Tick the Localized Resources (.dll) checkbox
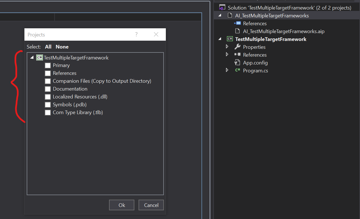 pos(48,97)
